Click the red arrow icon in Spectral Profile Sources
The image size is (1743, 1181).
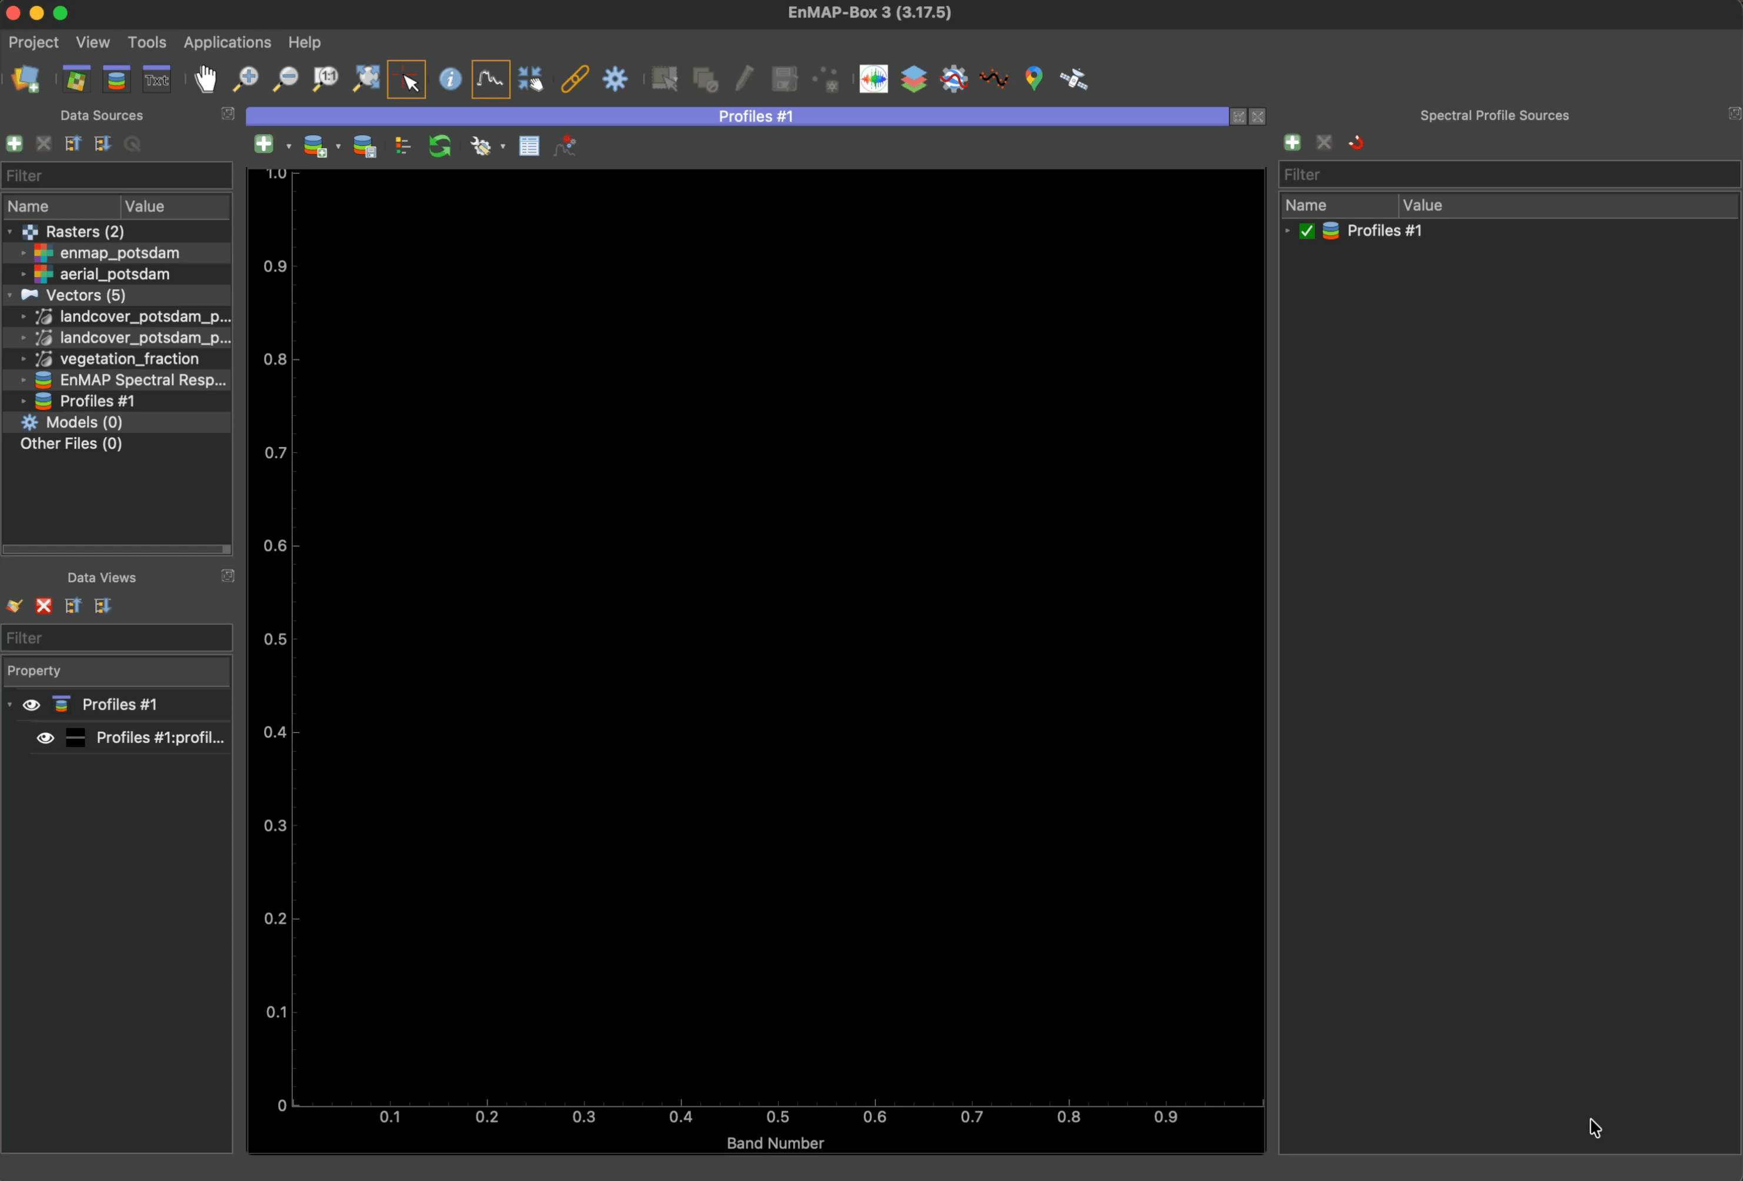(x=1355, y=142)
